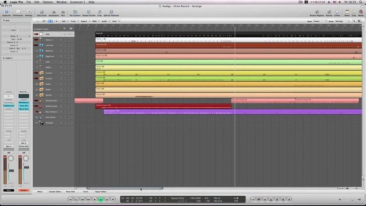Switch to the Sample Editor tab
This screenshot has height=206, width=366.
click(x=55, y=192)
